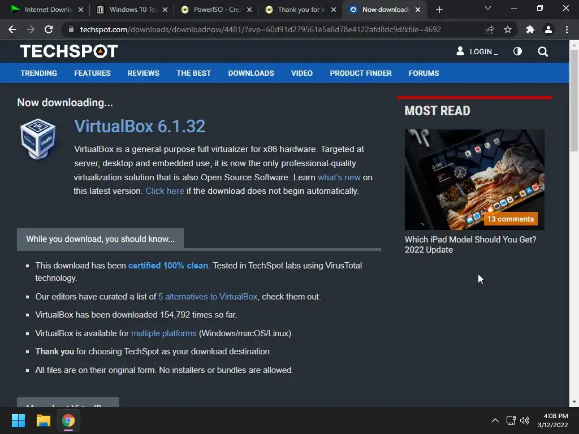Close the Thank you for tab

[334, 10]
